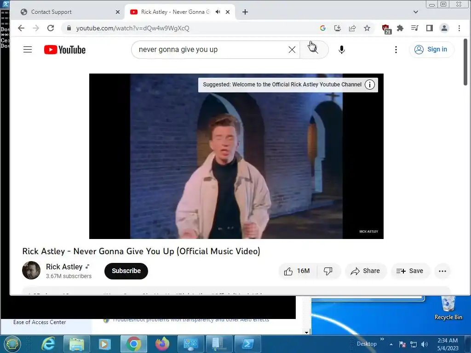The image size is (471, 353).
Task: Open Ease of Access Center link
Action: 40,322
